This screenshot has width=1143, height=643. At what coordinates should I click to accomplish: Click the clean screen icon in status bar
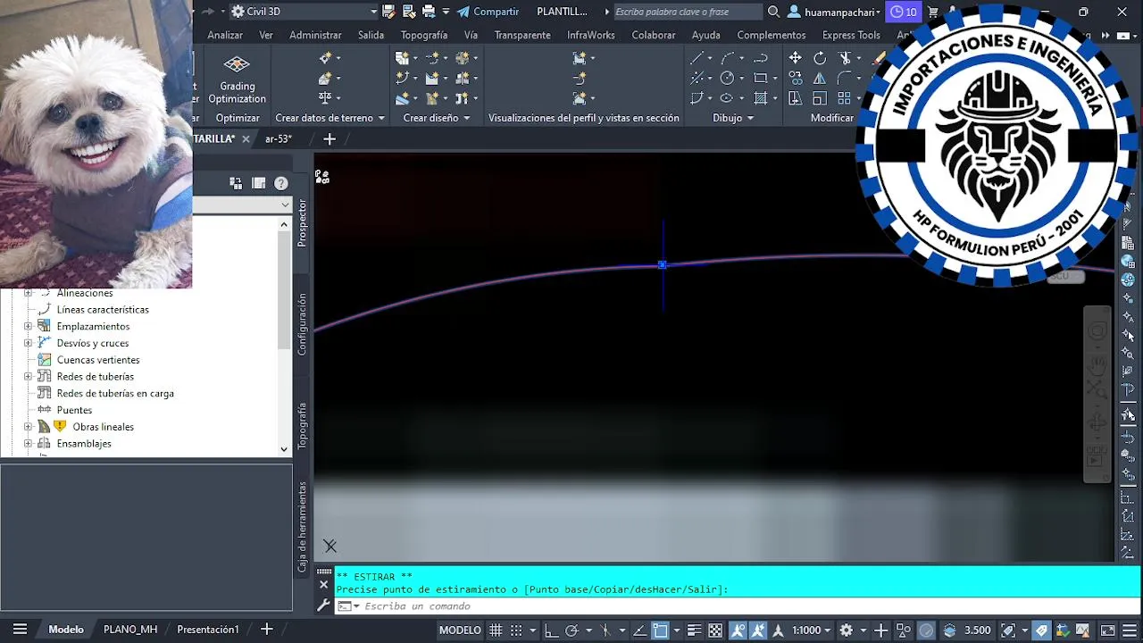pyautogui.click(x=1107, y=630)
